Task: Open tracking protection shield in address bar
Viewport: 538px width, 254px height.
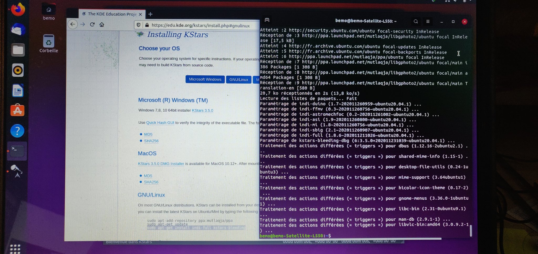Action: point(138,25)
